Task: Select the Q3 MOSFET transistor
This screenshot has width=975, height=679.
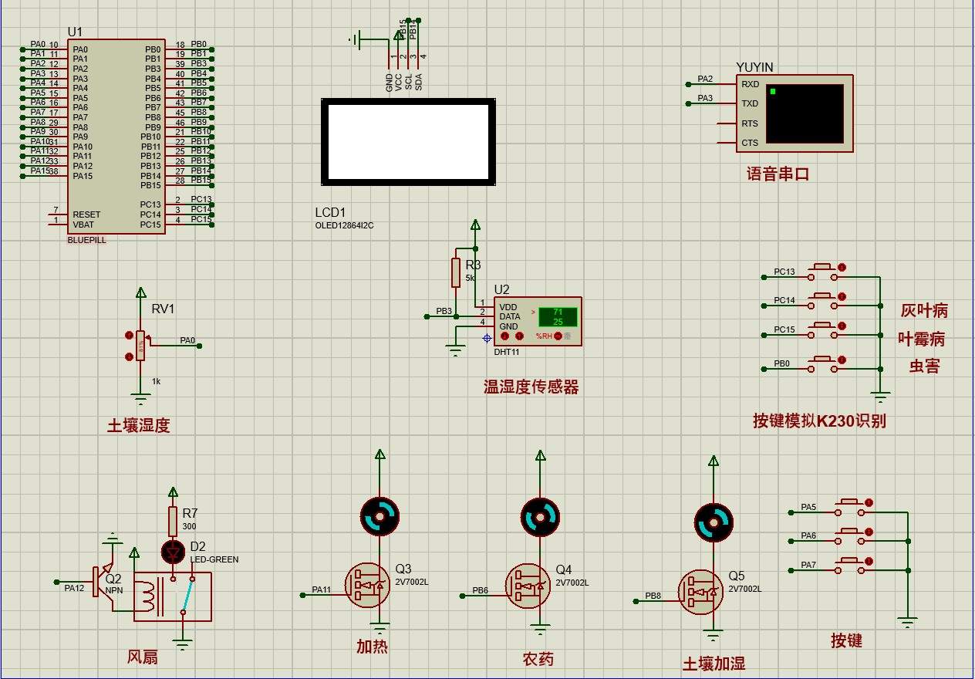Action: (x=366, y=586)
